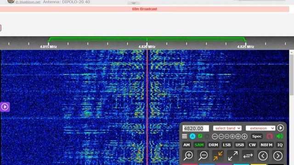Viewport: 294px width, 165px height.
Task: Click the 4820.00 frequency input field
Action: pyautogui.click(x=196, y=128)
